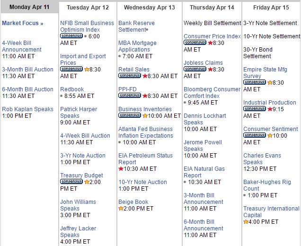Open the Empire State Mfg Survey link
This screenshot has width=301, height=246.
coord(265,72)
